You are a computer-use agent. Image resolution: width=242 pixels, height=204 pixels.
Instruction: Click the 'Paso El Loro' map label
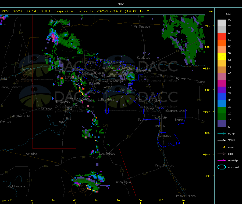(x=186, y=196)
